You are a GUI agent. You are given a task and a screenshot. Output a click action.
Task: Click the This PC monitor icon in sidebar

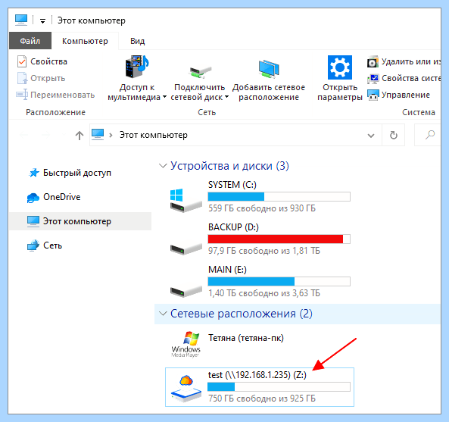(x=33, y=221)
